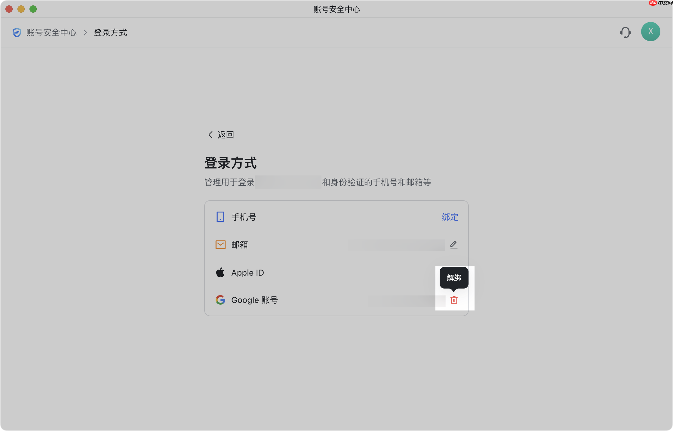Click the blue shield logo in the breadcrumb
The height and width of the screenshot is (431, 673).
coord(17,32)
